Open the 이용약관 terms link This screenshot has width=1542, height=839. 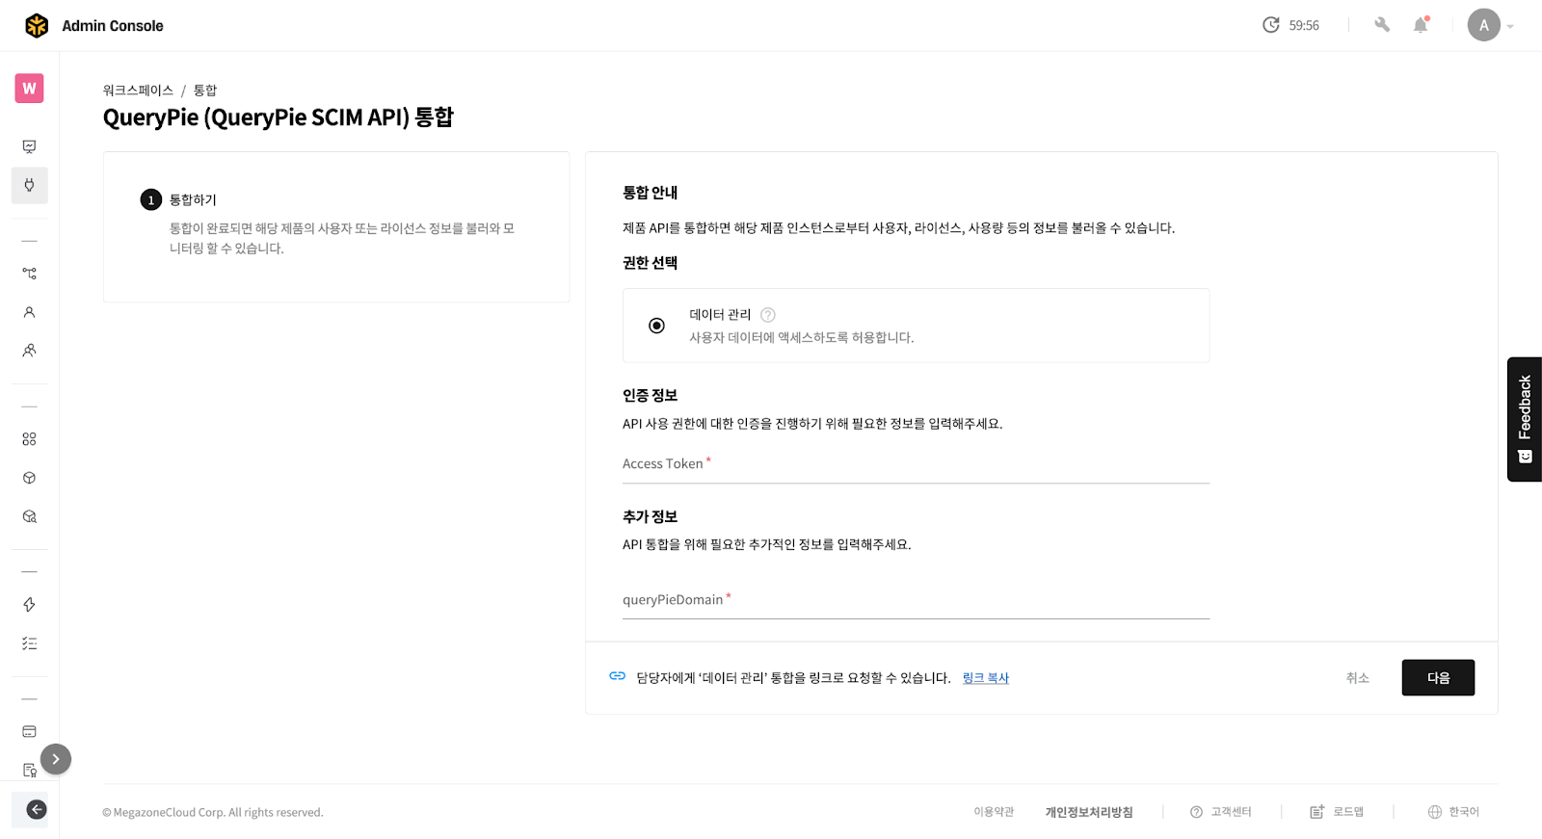point(994,812)
